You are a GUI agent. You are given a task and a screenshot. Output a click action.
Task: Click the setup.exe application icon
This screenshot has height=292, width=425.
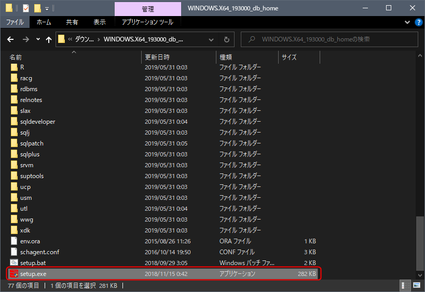click(x=14, y=273)
